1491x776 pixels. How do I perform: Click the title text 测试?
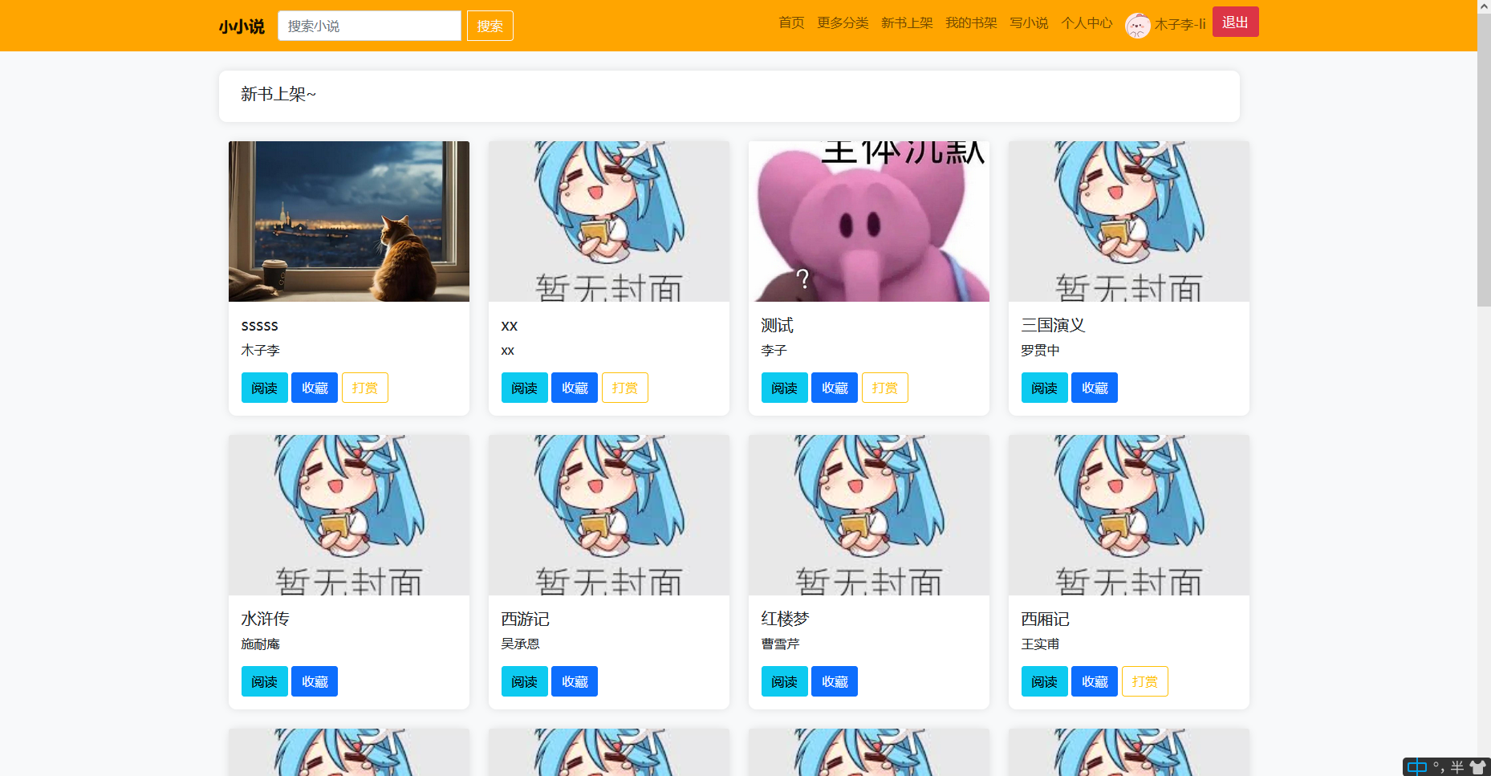pyautogui.click(x=777, y=325)
